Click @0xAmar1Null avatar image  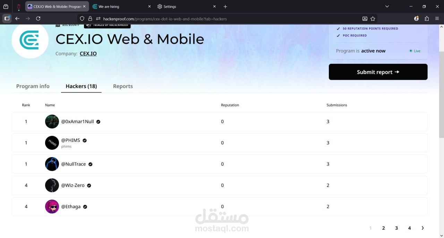(x=52, y=121)
